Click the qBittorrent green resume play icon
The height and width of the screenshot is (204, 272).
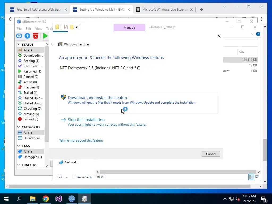(x=45, y=36)
